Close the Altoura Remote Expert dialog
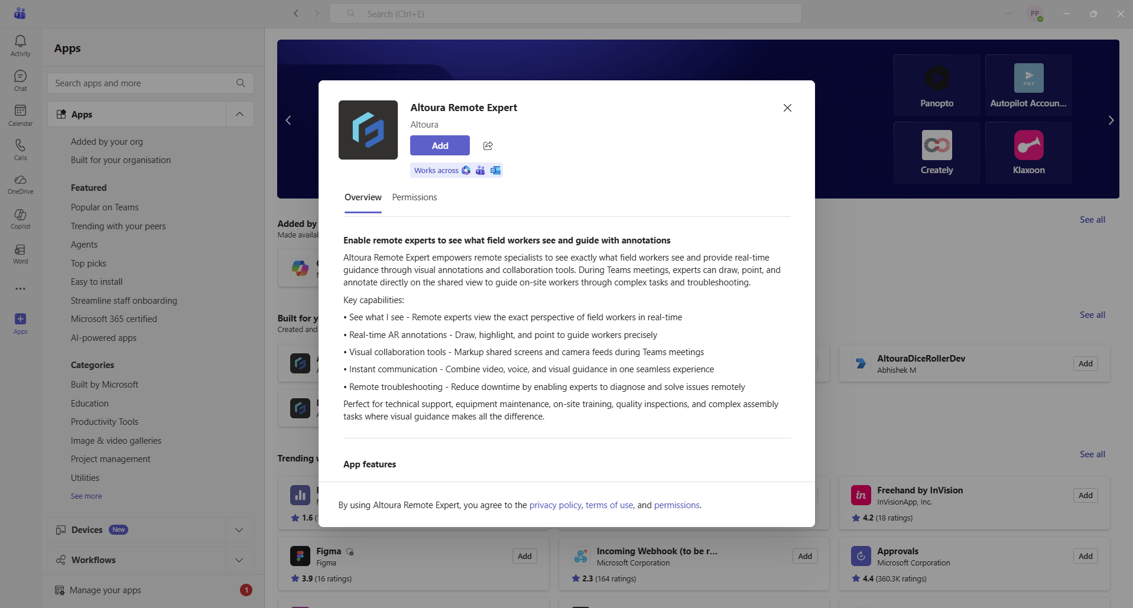The height and width of the screenshot is (608, 1133). click(787, 108)
